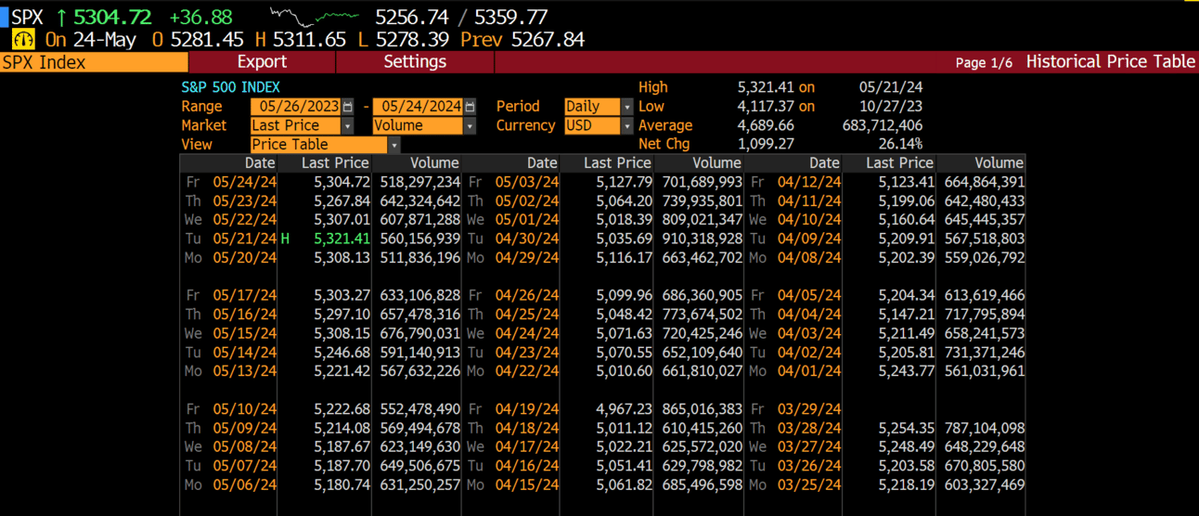Click last price 5,243.77
The width and height of the screenshot is (1199, 516).
click(x=906, y=371)
